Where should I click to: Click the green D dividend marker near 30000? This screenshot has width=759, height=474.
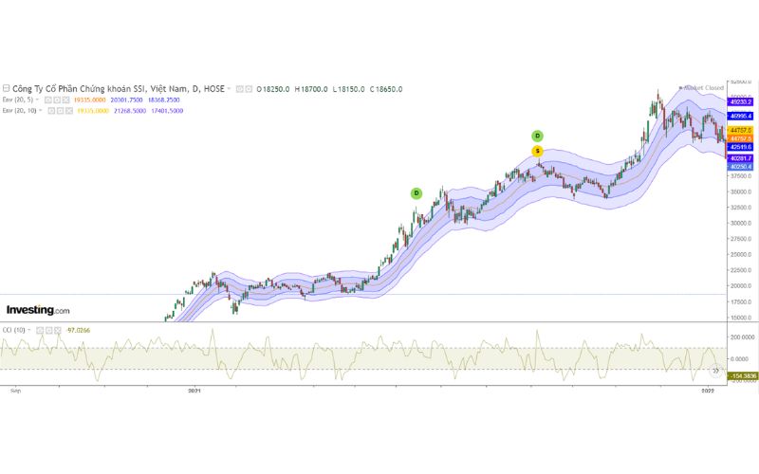(416, 192)
